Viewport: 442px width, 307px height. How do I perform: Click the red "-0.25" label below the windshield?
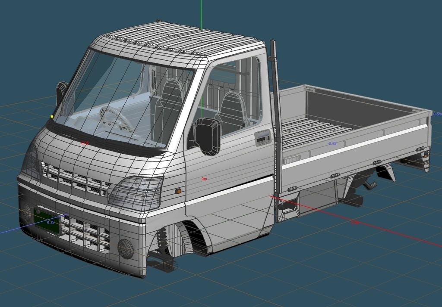click(85, 143)
